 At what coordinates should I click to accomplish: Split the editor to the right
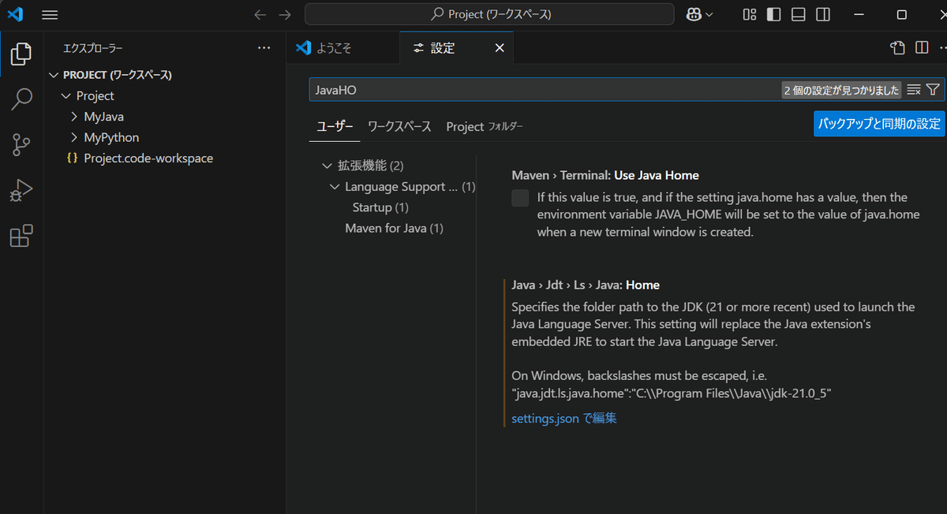click(x=922, y=48)
